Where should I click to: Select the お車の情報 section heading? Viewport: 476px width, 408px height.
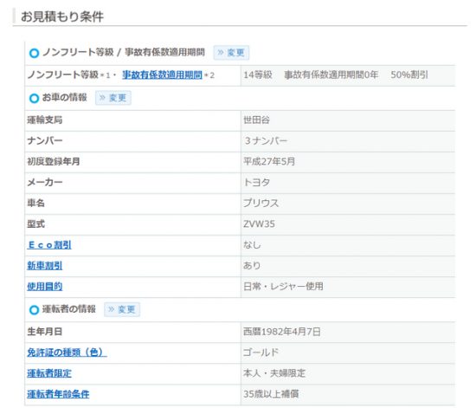(x=64, y=98)
